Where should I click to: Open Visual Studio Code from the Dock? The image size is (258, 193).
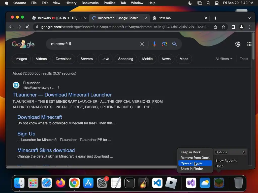(x=157, y=183)
